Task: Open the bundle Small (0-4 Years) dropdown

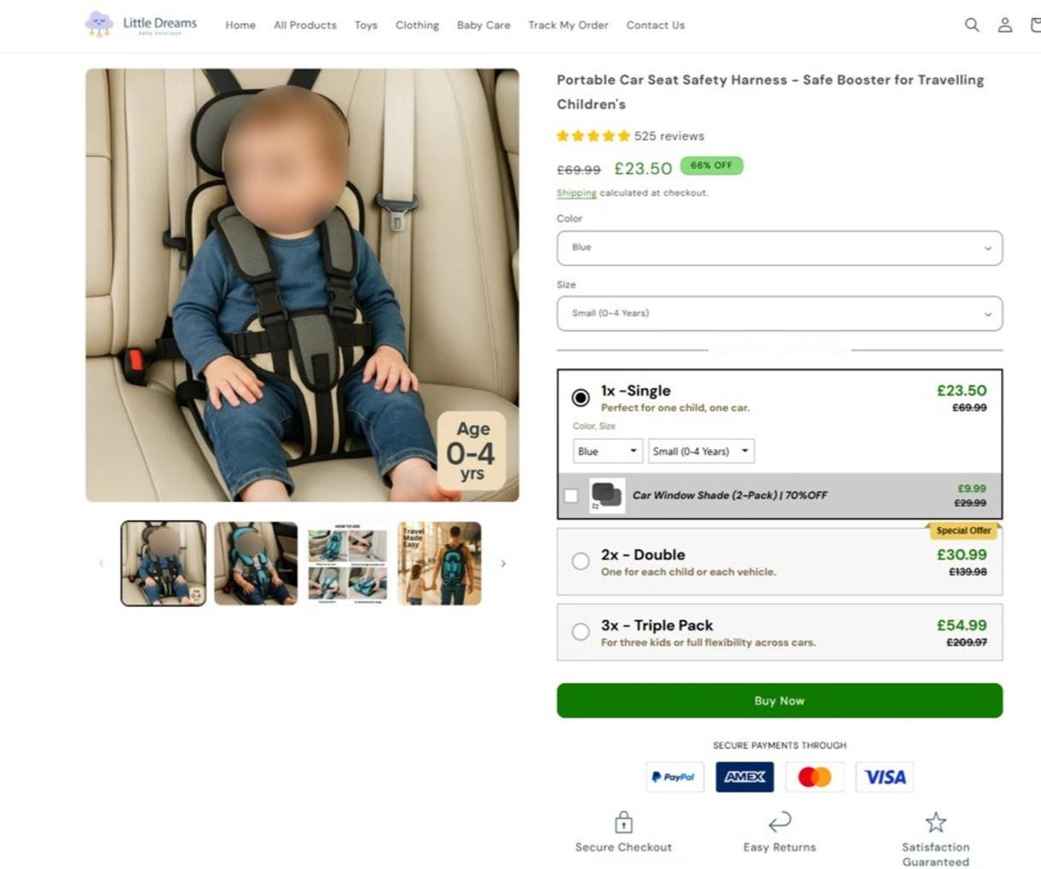Action: 701,451
